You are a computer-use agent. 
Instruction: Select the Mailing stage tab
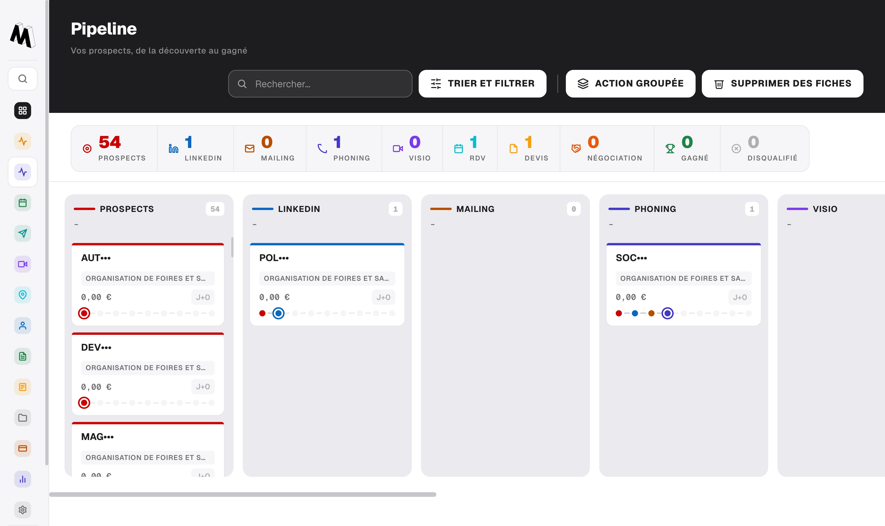[270, 148]
